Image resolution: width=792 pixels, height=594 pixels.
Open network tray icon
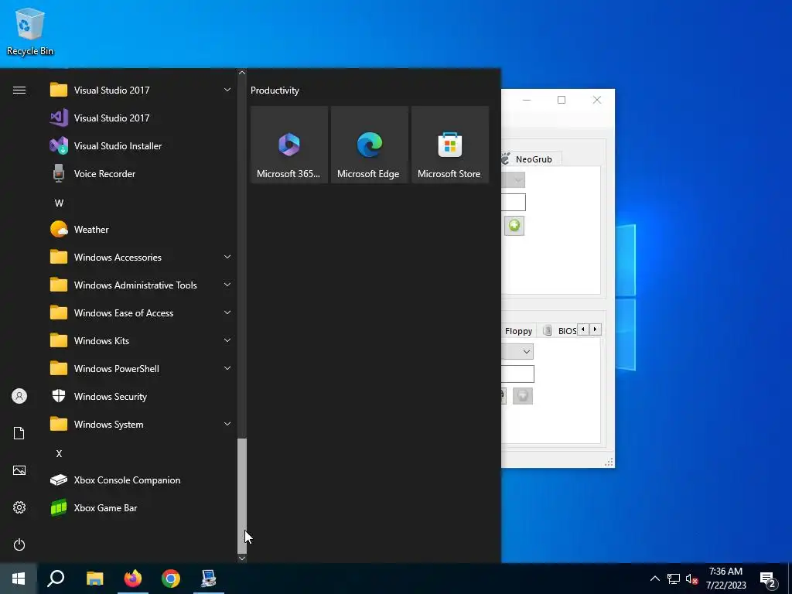[674, 579]
